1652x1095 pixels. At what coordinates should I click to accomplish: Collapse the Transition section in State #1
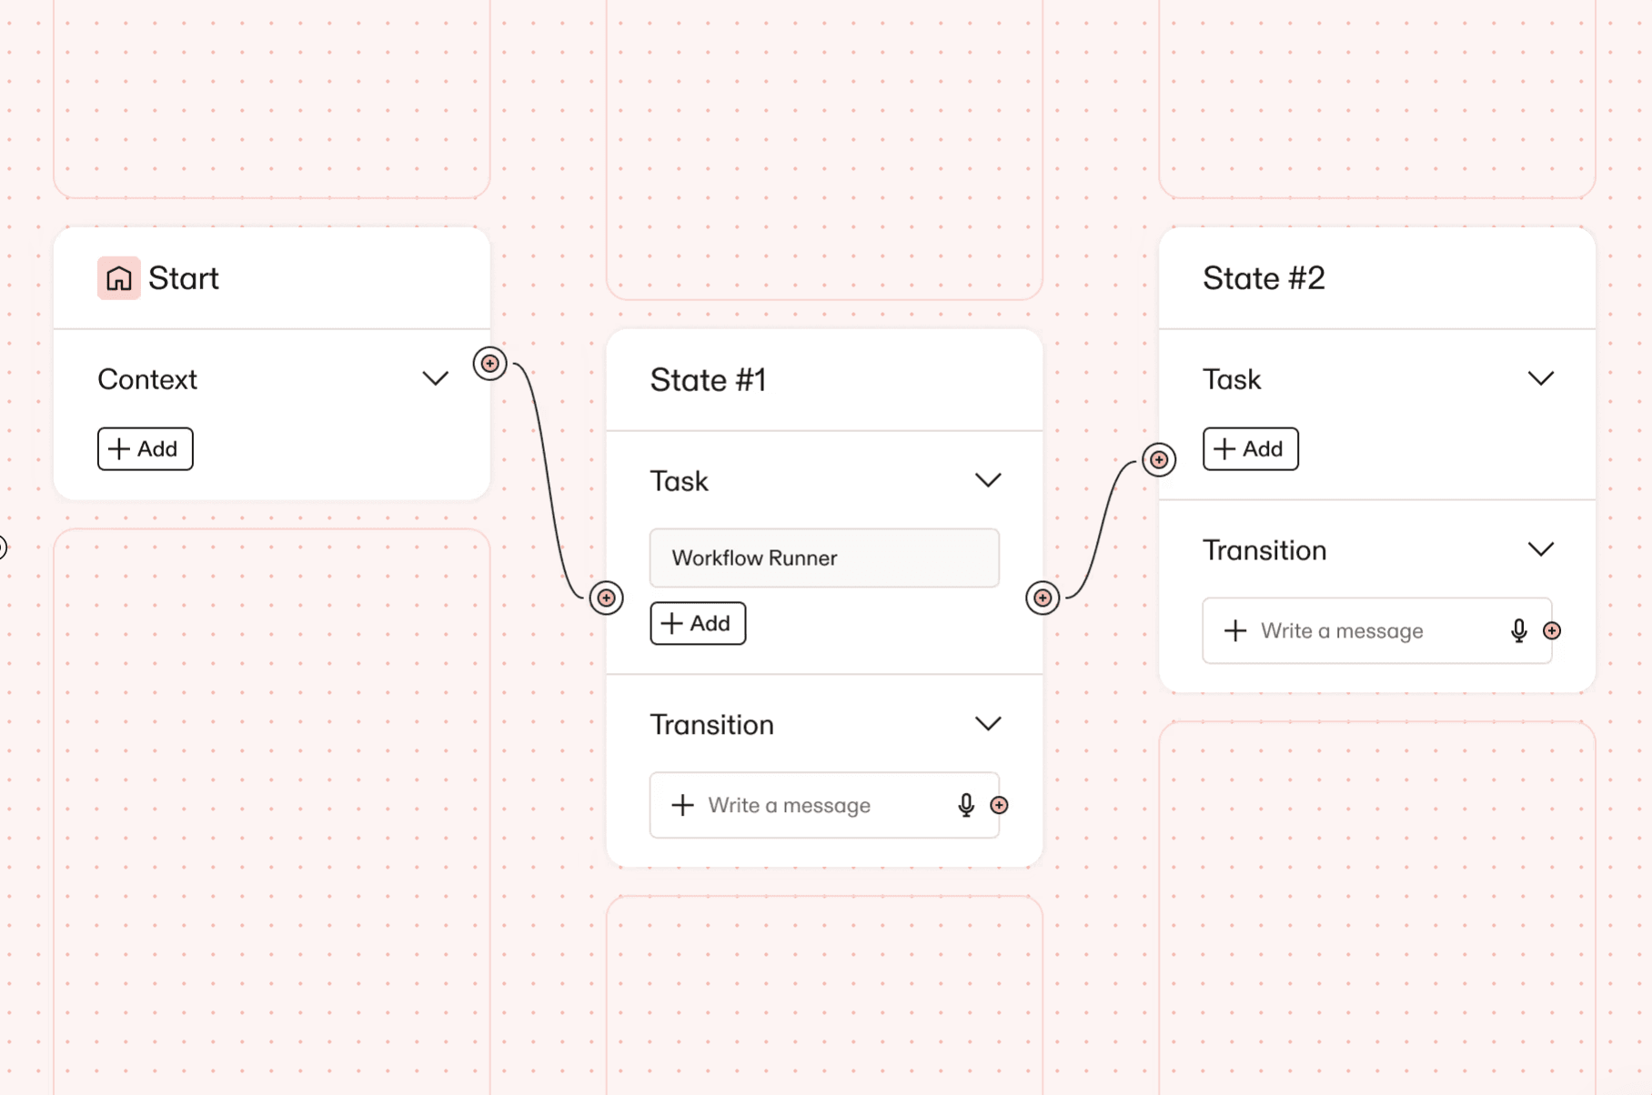coord(988,724)
